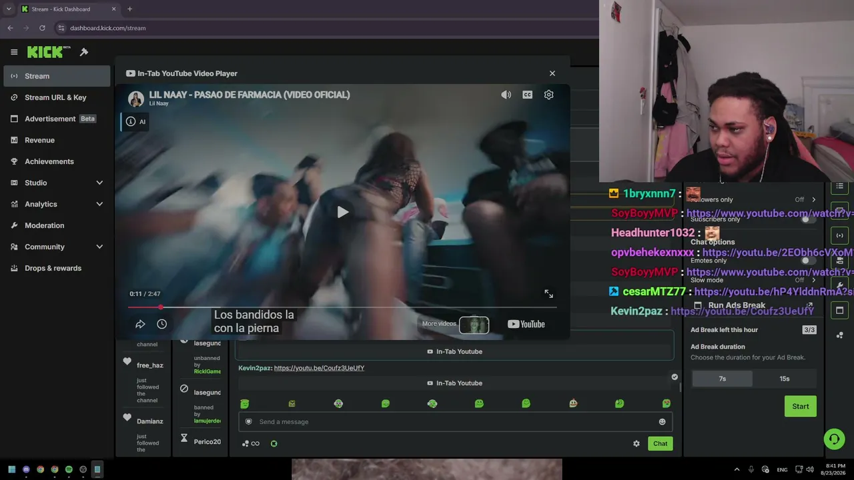
Task: Open the hamburger menu beside Kick logo
Action: pos(14,52)
